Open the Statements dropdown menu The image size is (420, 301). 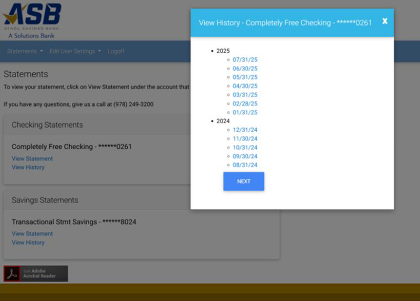tap(25, 51)
